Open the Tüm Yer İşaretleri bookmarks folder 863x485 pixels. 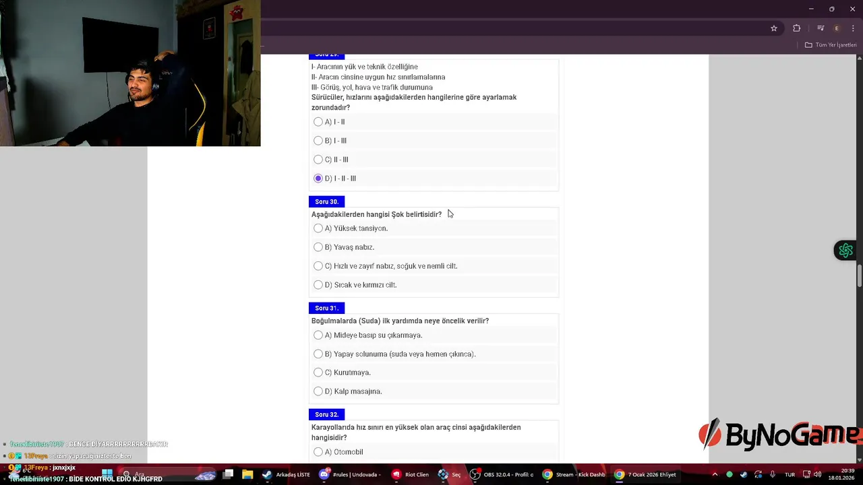tap(831, 45)
